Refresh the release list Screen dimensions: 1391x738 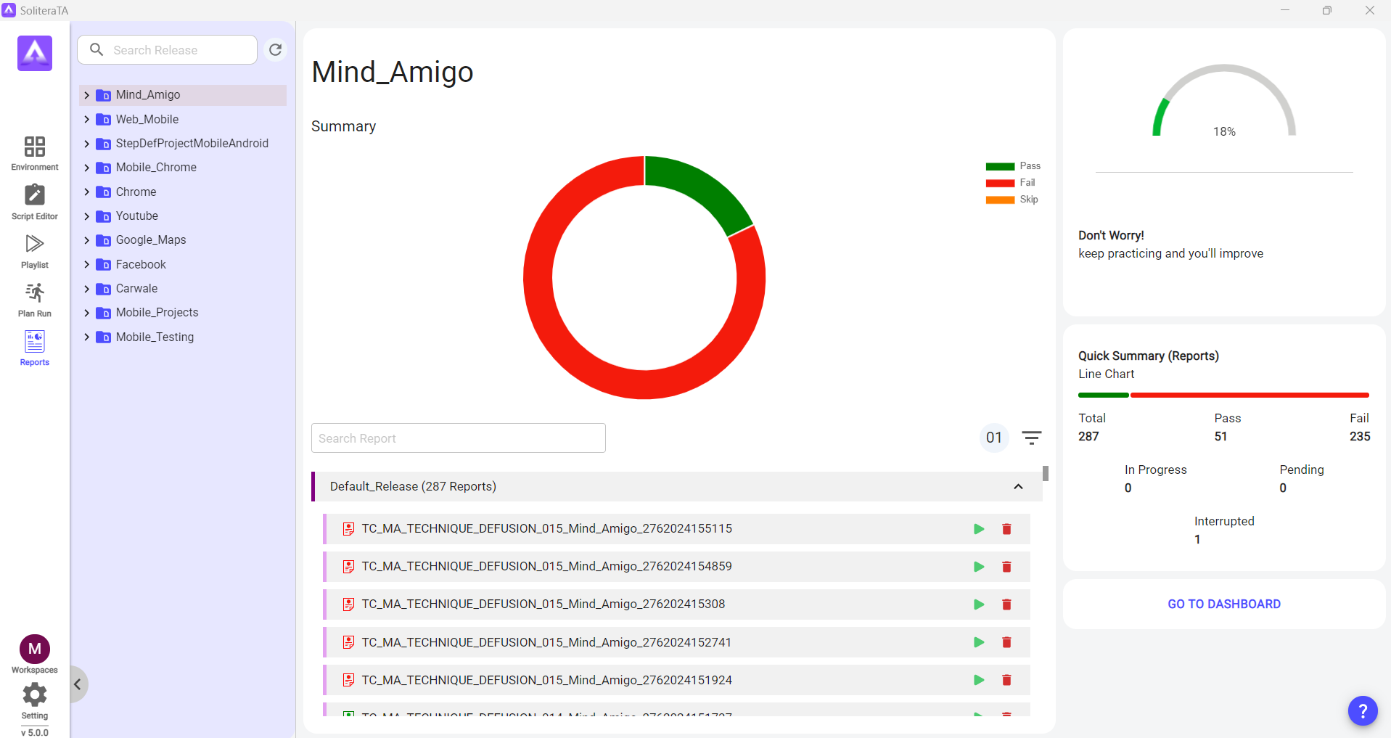point(276,49)
